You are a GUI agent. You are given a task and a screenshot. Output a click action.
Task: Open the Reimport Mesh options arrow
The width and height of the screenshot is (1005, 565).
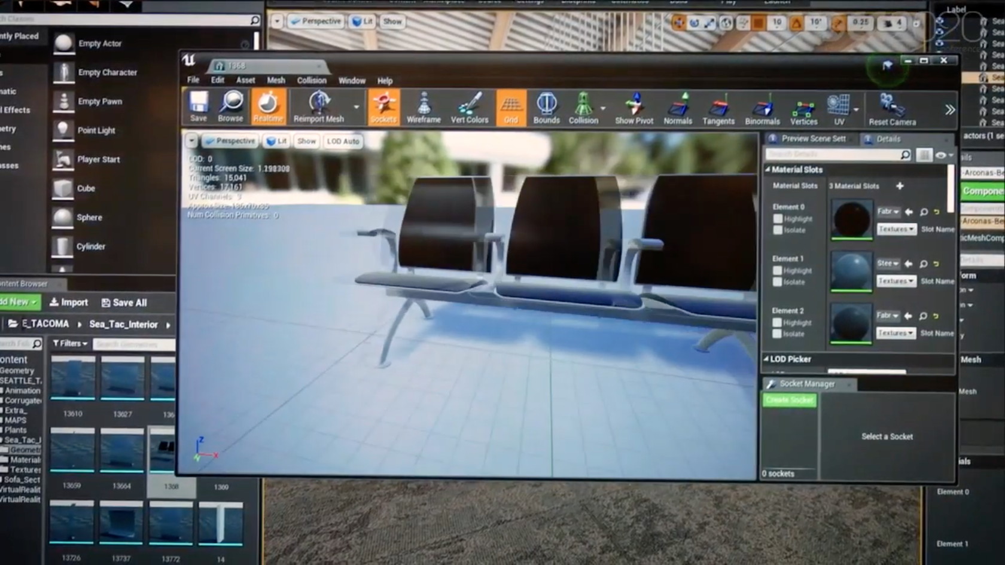click(357, 108)
